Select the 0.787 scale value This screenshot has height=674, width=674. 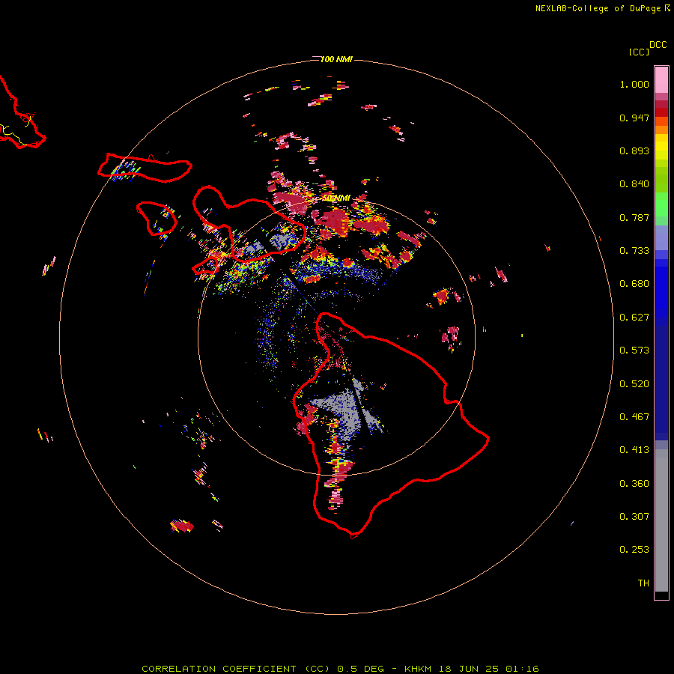(634, 217)
